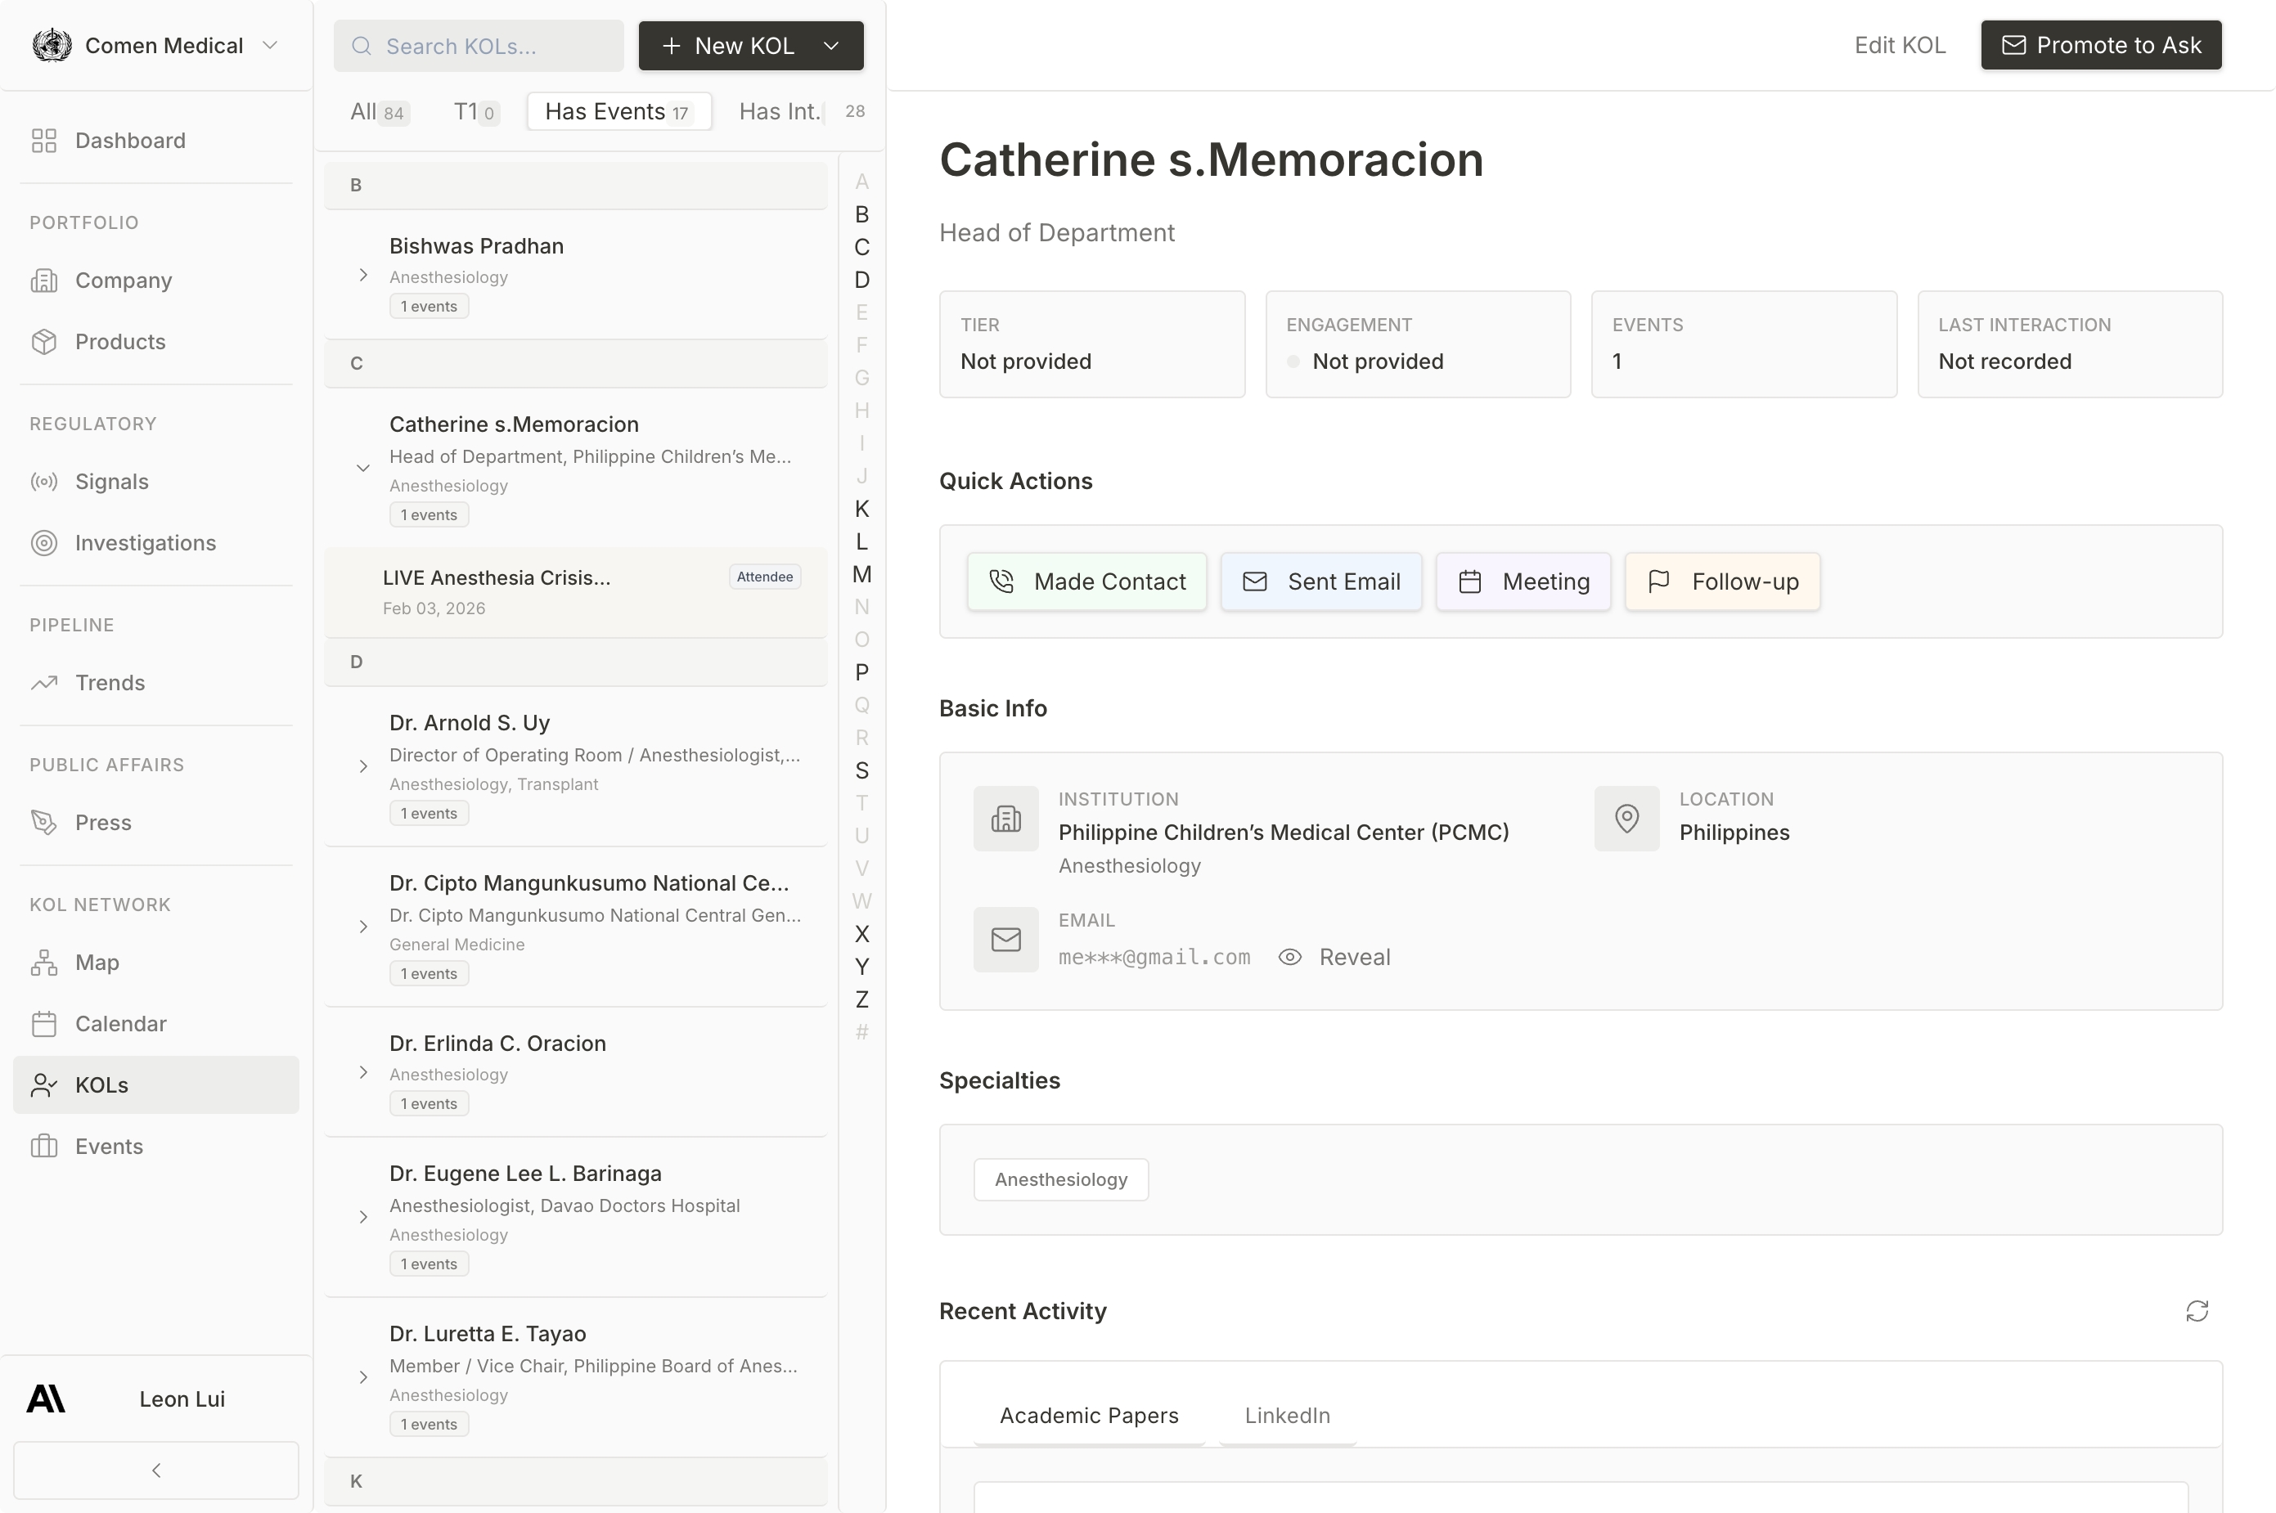Open the Investigations target icon

pyautogui.click(x=44, y=543)
